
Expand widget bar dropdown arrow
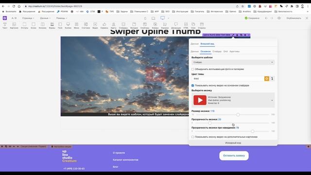click(x=248, y=35)
